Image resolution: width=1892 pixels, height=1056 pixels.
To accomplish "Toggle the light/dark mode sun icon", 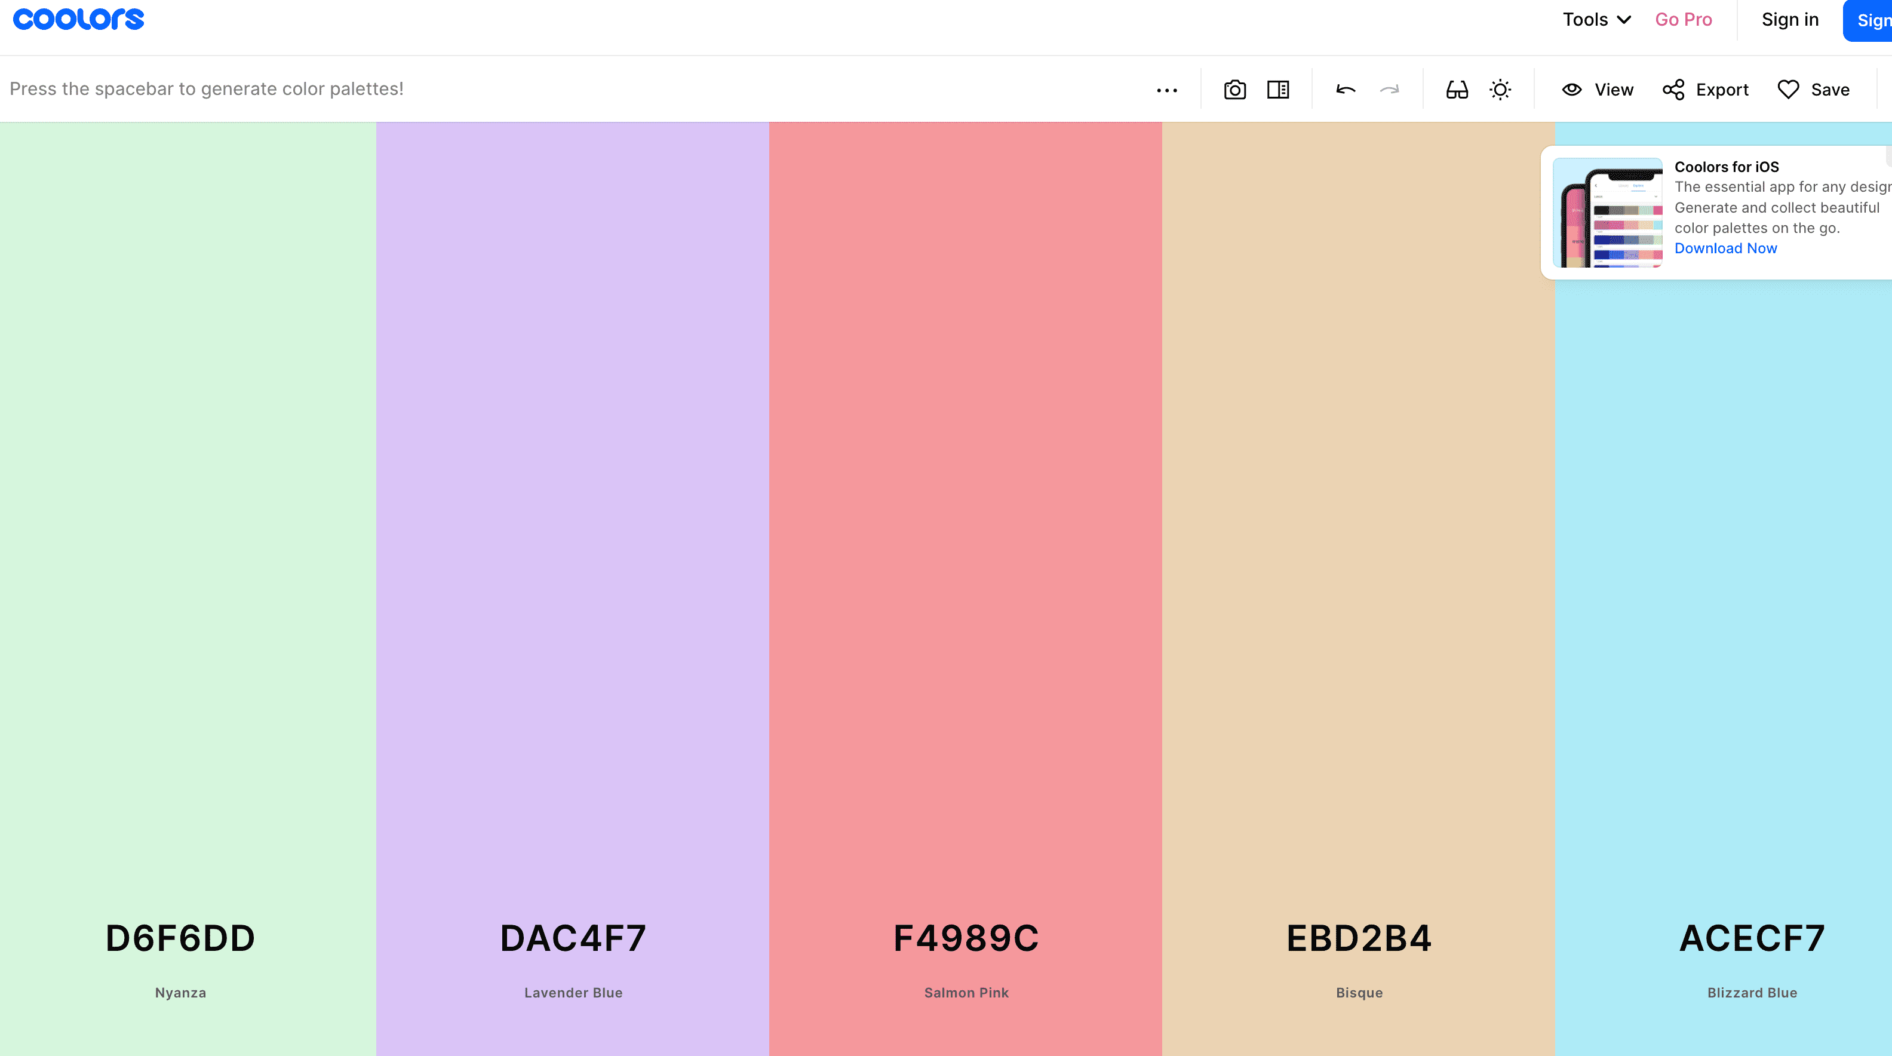I will point(1501,88).
